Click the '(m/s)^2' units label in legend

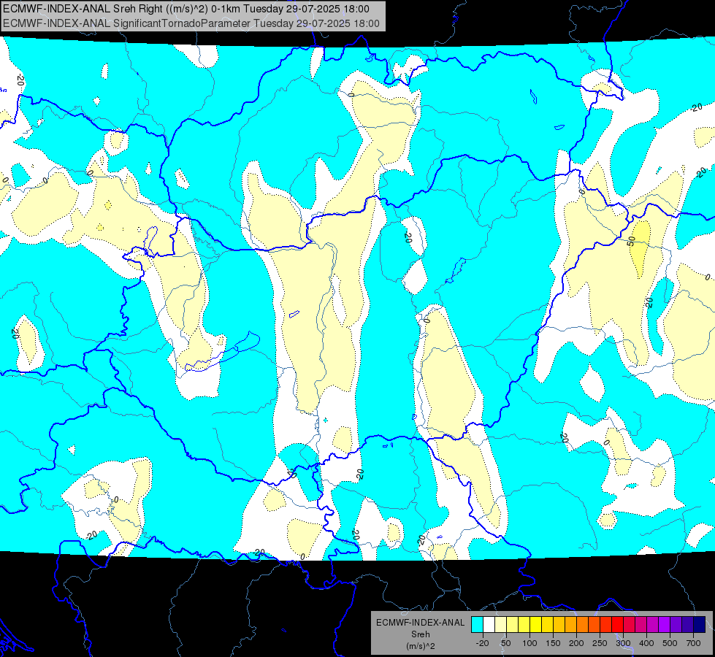[420, 646]
